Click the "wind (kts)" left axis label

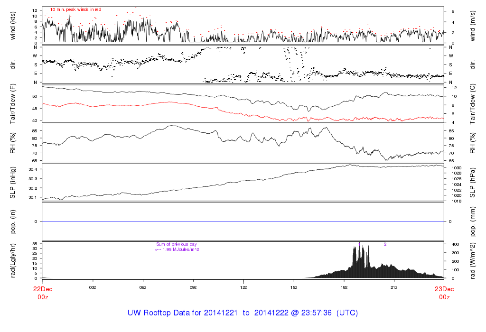(13, 25)
